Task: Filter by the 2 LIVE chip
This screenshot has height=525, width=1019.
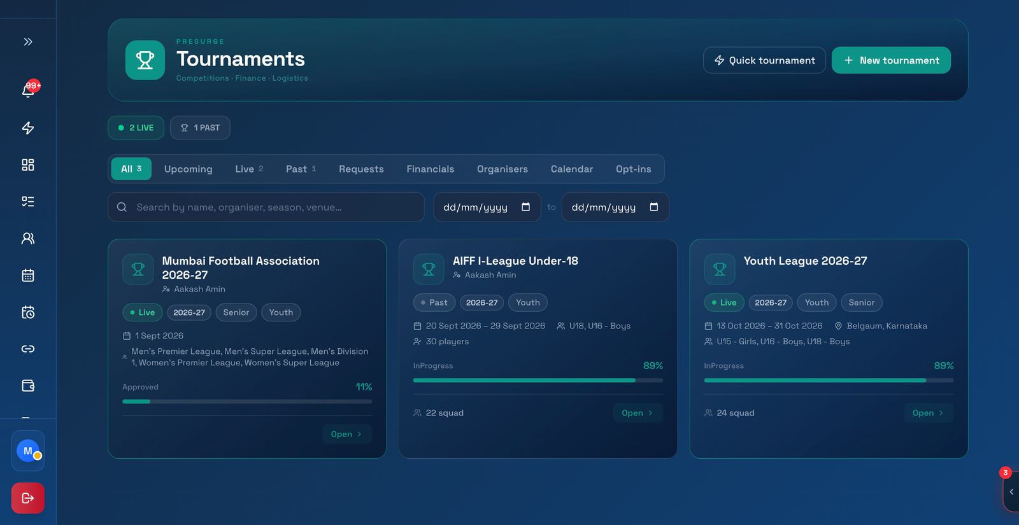Action: [136, 128]
